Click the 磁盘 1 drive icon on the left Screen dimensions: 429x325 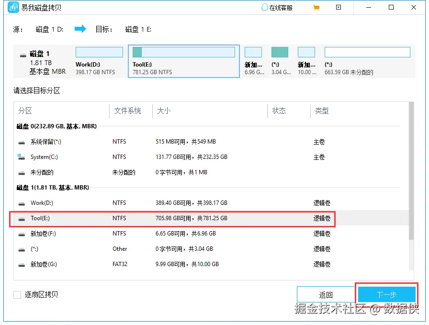[23, 54]
